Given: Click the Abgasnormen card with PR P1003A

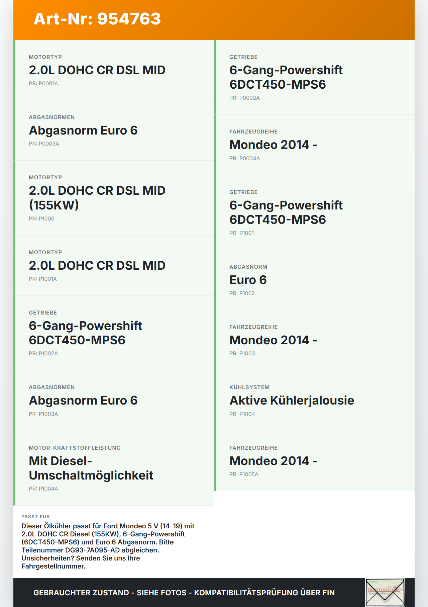Looking at the screenshot, I should click(114, 401).
